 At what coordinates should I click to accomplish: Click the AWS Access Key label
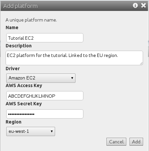[24, 86]
